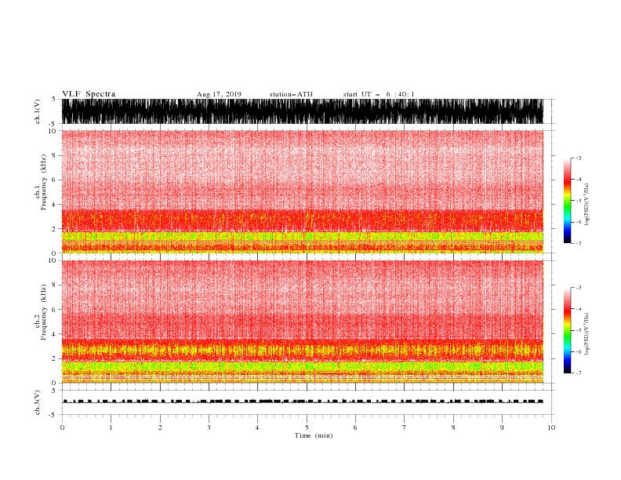
Task: Click the "-7" label on the lower colorbar
Action: (578, 373)
